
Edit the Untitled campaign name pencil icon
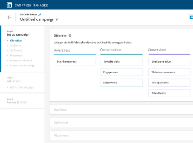pos(57,19)
